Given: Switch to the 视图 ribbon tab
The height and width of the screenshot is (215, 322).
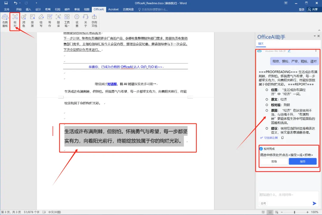Looking at the screenshot, I should click(x=87, y=10).
